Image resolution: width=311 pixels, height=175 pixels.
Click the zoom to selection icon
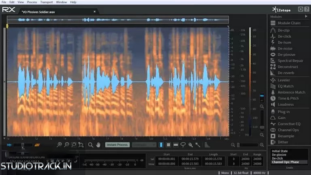[x=74, y=145]
